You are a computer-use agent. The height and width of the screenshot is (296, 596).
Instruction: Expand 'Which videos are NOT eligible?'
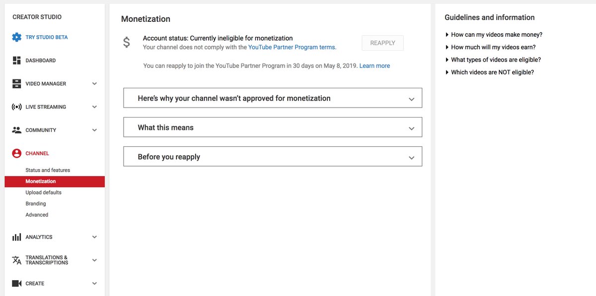click(489, 72)
